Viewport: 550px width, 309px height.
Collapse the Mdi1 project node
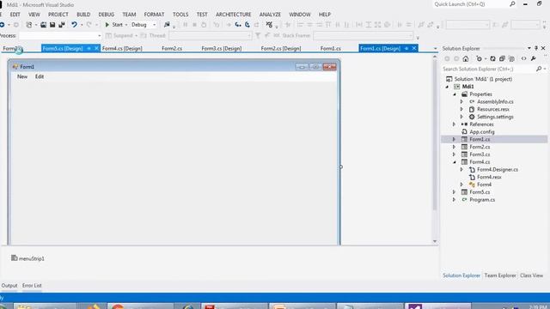coord(447,87)
